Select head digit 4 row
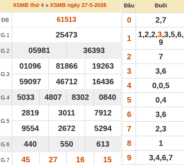Screen dimensions: 184x165 [153, 85]
